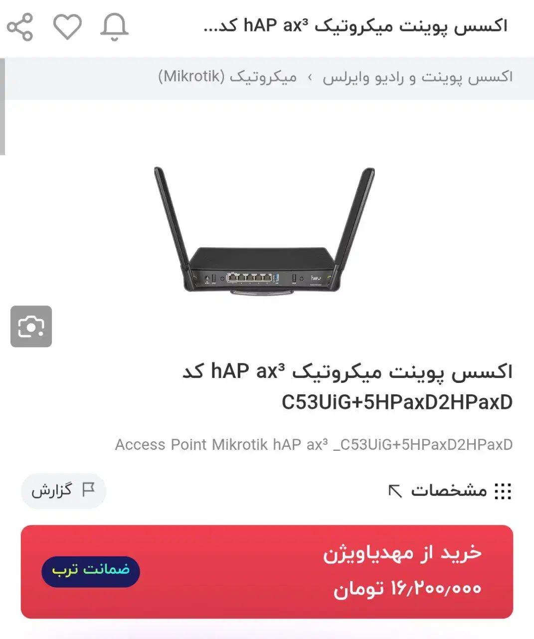Screen dimensions: 534x639
Task: Report the listing via گزارش button
Action: pyautogui.click(x=63, y=491)
